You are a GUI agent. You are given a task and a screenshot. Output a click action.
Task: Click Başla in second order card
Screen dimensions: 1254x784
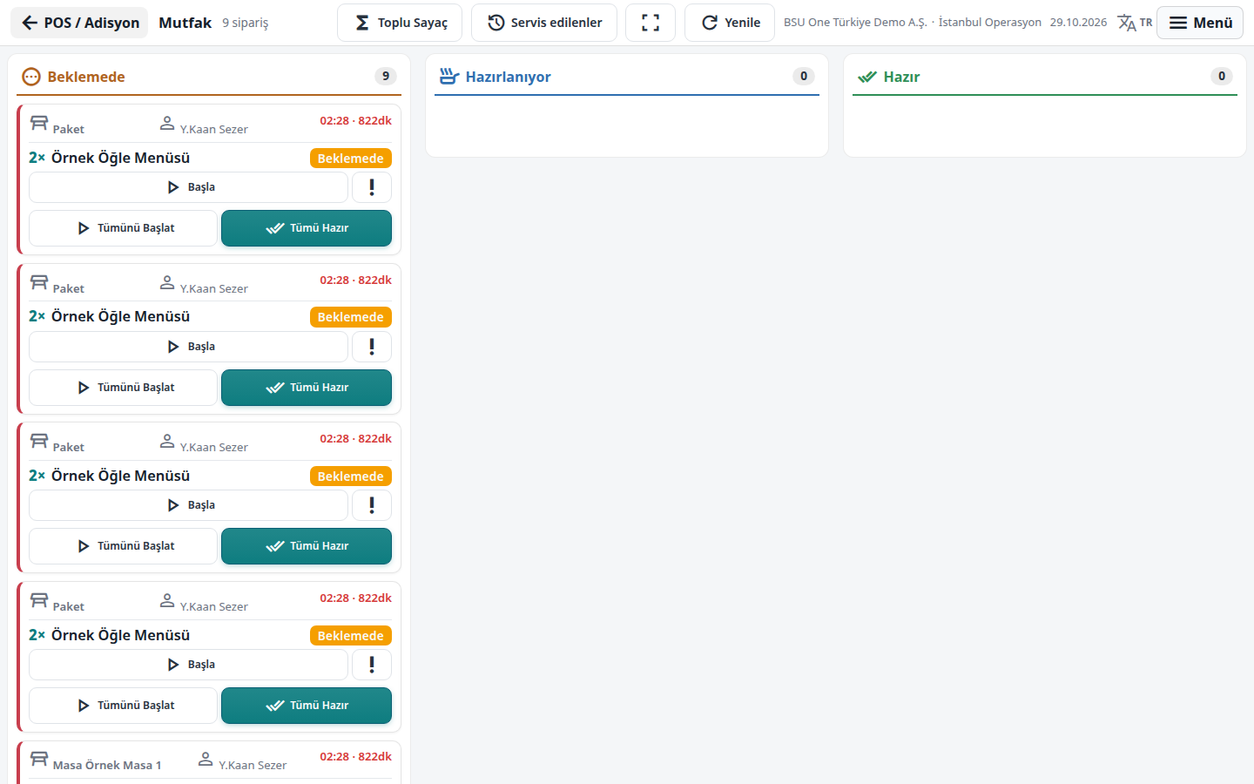(x=188, y=347)
